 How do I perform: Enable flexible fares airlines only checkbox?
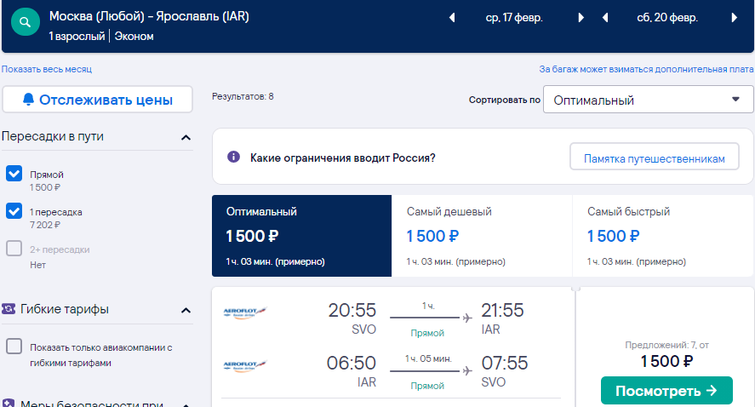tap(14, 346)
